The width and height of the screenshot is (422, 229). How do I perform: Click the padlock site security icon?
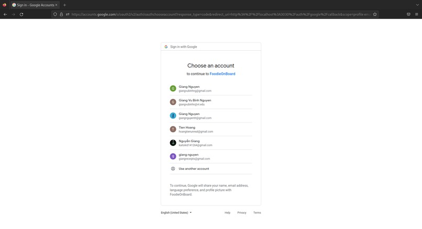click(x=61, y=14)
